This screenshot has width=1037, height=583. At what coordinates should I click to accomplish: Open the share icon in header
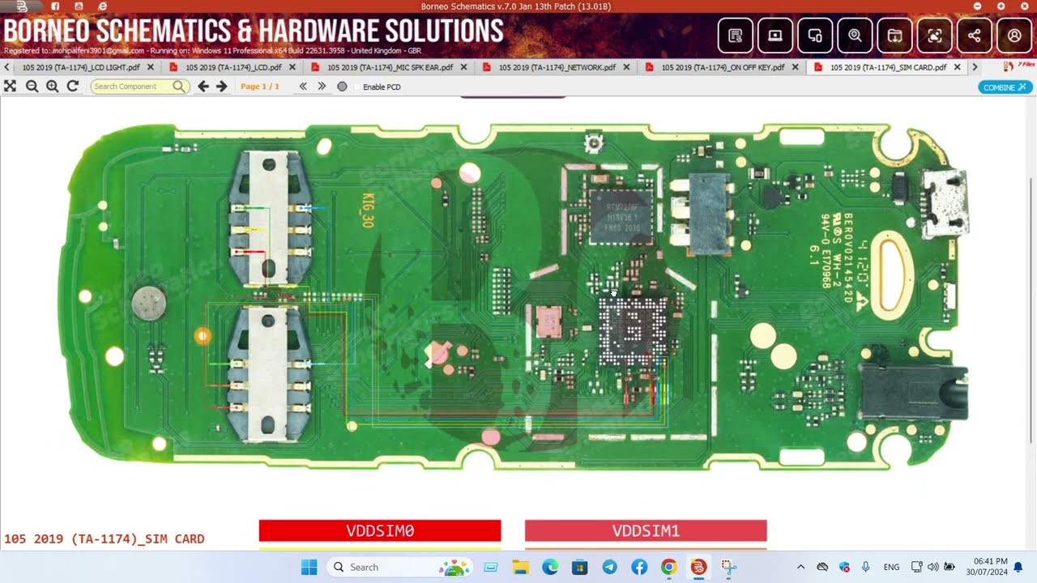(x=974, y=36)
